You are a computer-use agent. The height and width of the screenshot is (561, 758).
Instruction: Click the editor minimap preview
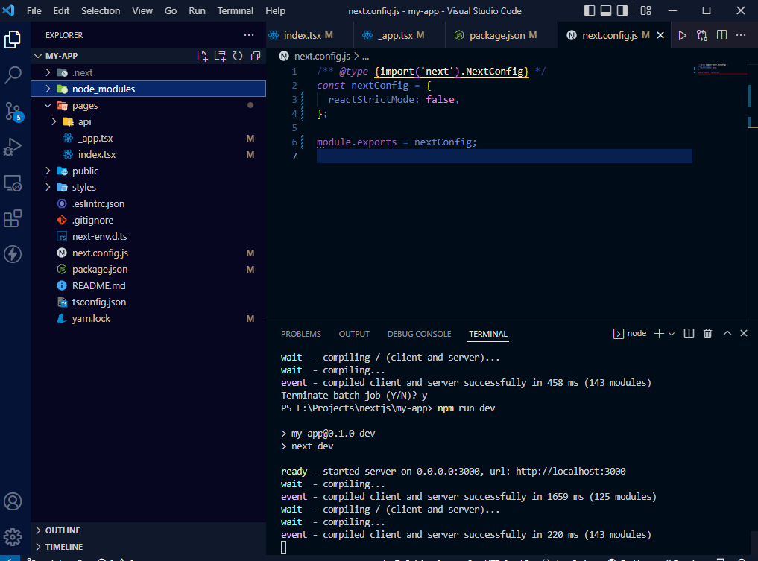(719, 69)
